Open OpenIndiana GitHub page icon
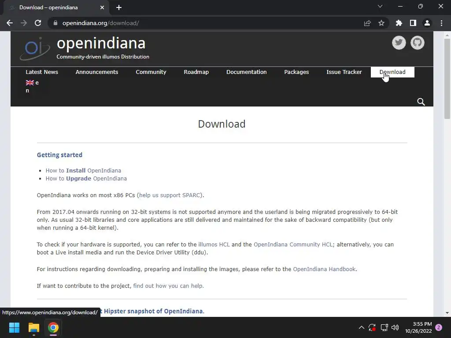Image resolution: width=451 pixels, height=338 pixels. 418,43
